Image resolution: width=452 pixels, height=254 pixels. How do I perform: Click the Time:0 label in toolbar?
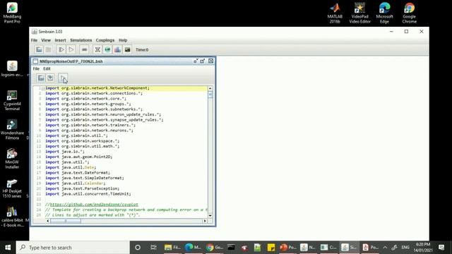[142, 50]
